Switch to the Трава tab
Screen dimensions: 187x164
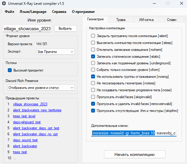click(121, 20)
